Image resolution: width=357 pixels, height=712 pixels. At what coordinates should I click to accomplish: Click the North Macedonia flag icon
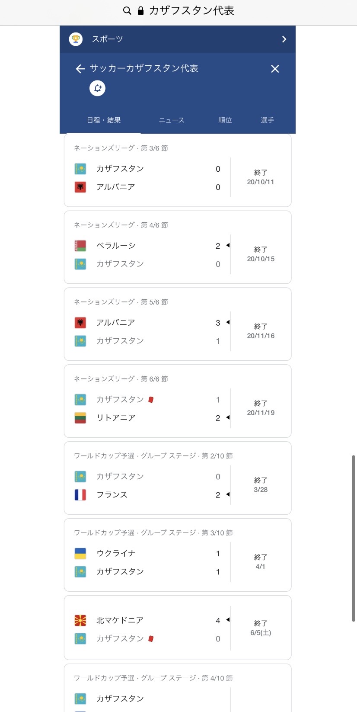[x=80, y=620]
